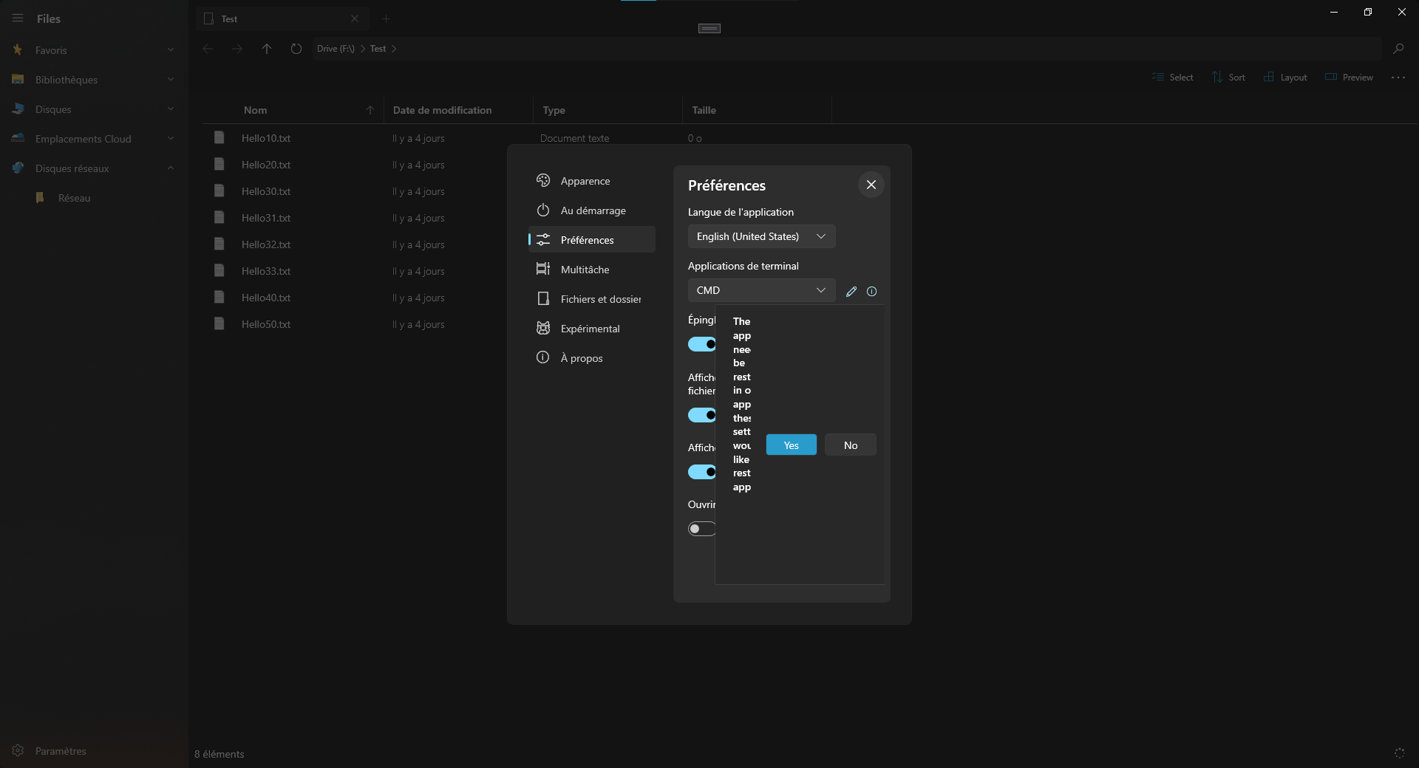Click the Hello33.txt file icon

click(219, 270)
